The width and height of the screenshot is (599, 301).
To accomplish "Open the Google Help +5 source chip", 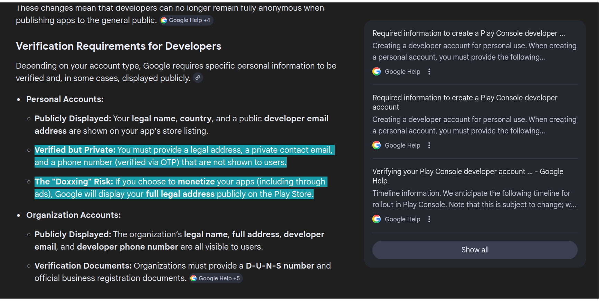I will (x=216, y=278).
